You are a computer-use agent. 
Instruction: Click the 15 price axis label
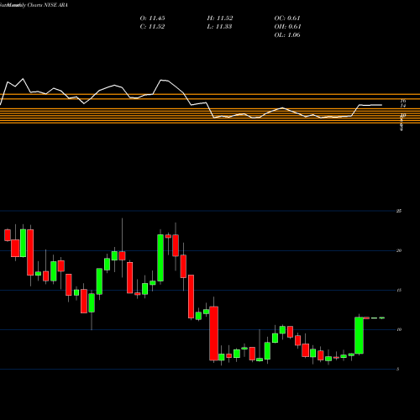tap(399, 290)
